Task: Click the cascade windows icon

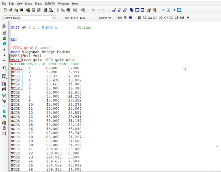Action: pyautogui.click(x=131, y=10)
